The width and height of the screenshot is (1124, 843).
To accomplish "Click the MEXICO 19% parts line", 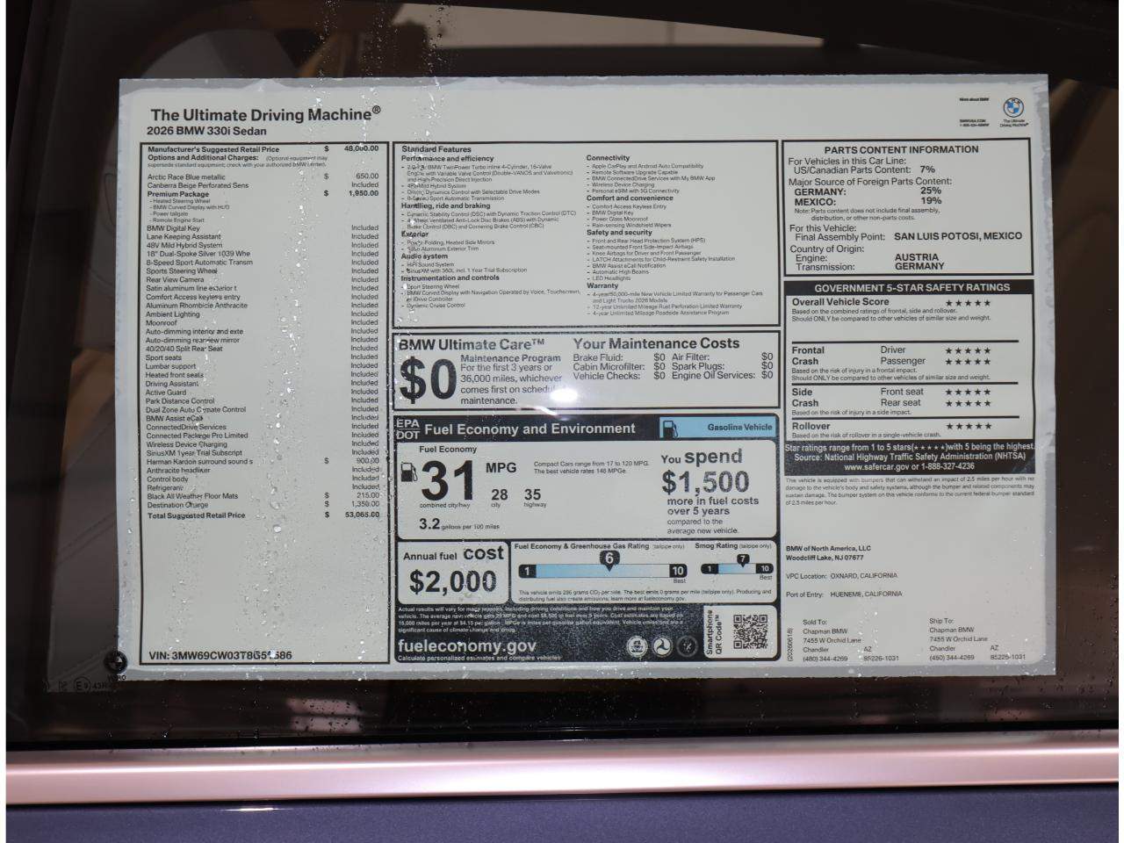I will coord(868,201).
